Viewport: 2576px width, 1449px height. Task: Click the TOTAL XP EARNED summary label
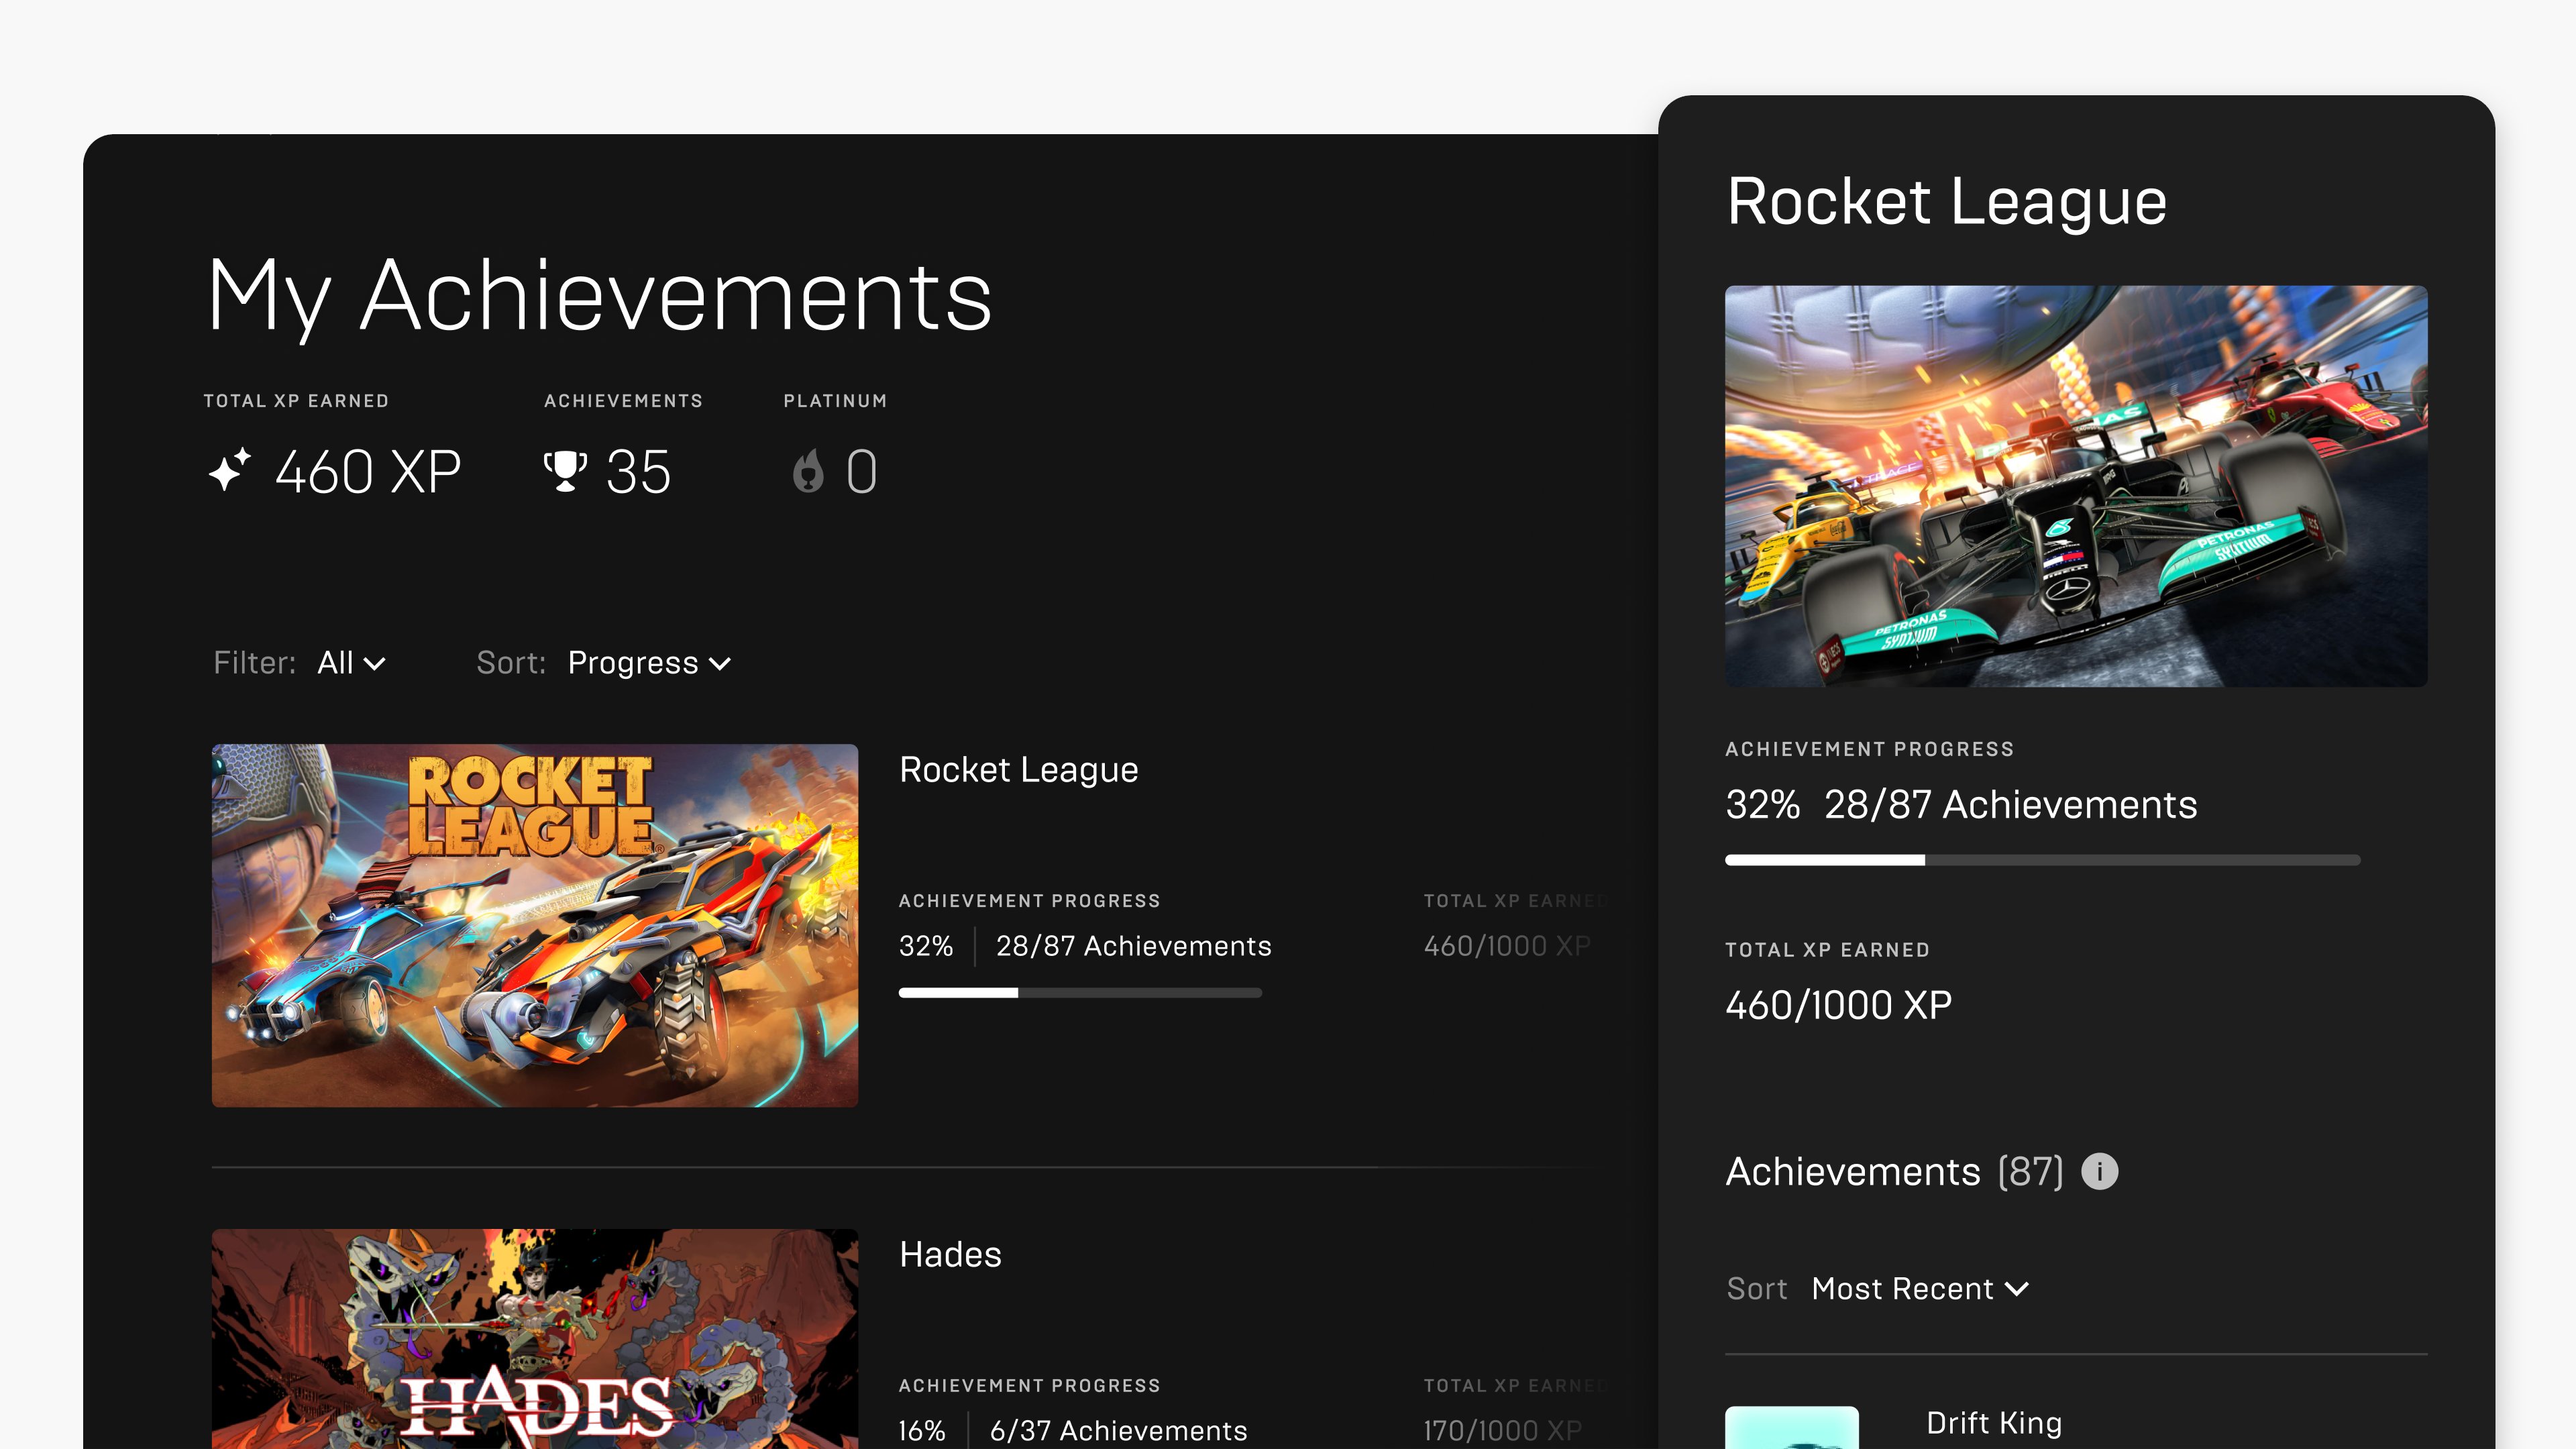[x=296, y=401]
